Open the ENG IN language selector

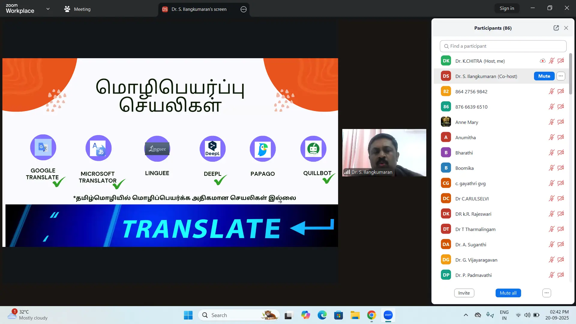[504, 315]
